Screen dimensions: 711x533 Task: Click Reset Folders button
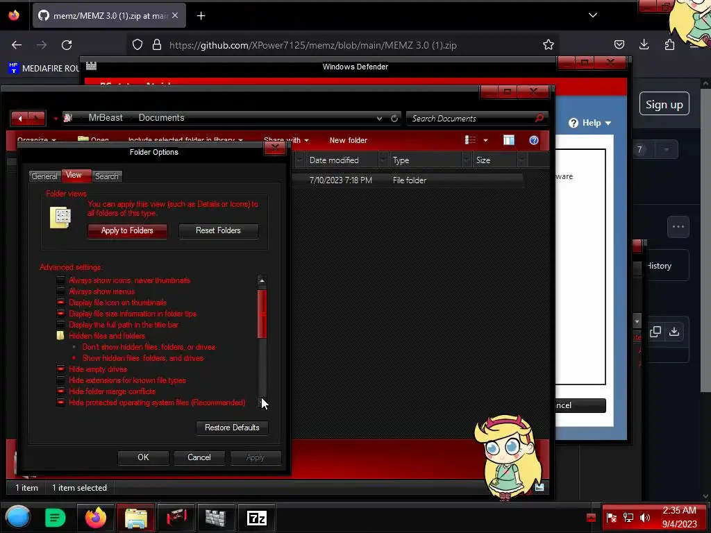pyautogui.click(x=218, y=230)
